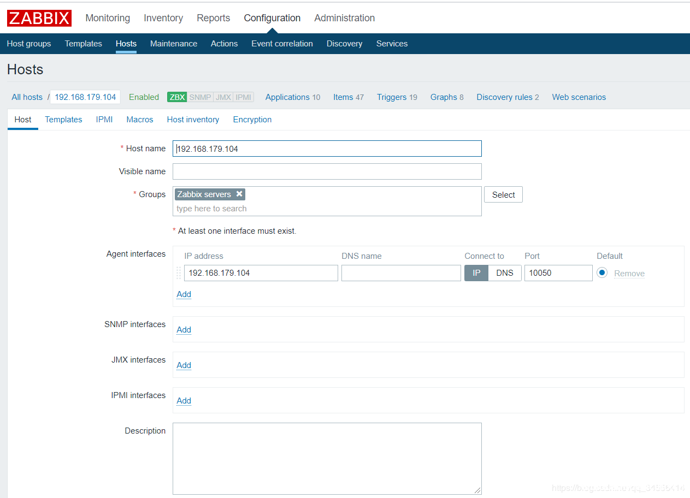
Task: Open the Macros tab
Action: click(x=139, y=119)
